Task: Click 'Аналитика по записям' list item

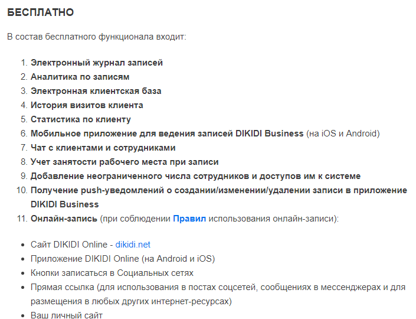Action: point(80,77)
